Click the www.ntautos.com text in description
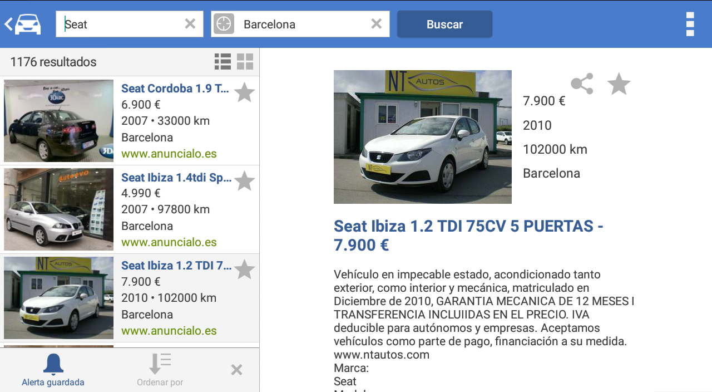Image resolution: width=712 pixels, height=392 pixels. click(x=382, y=355)
